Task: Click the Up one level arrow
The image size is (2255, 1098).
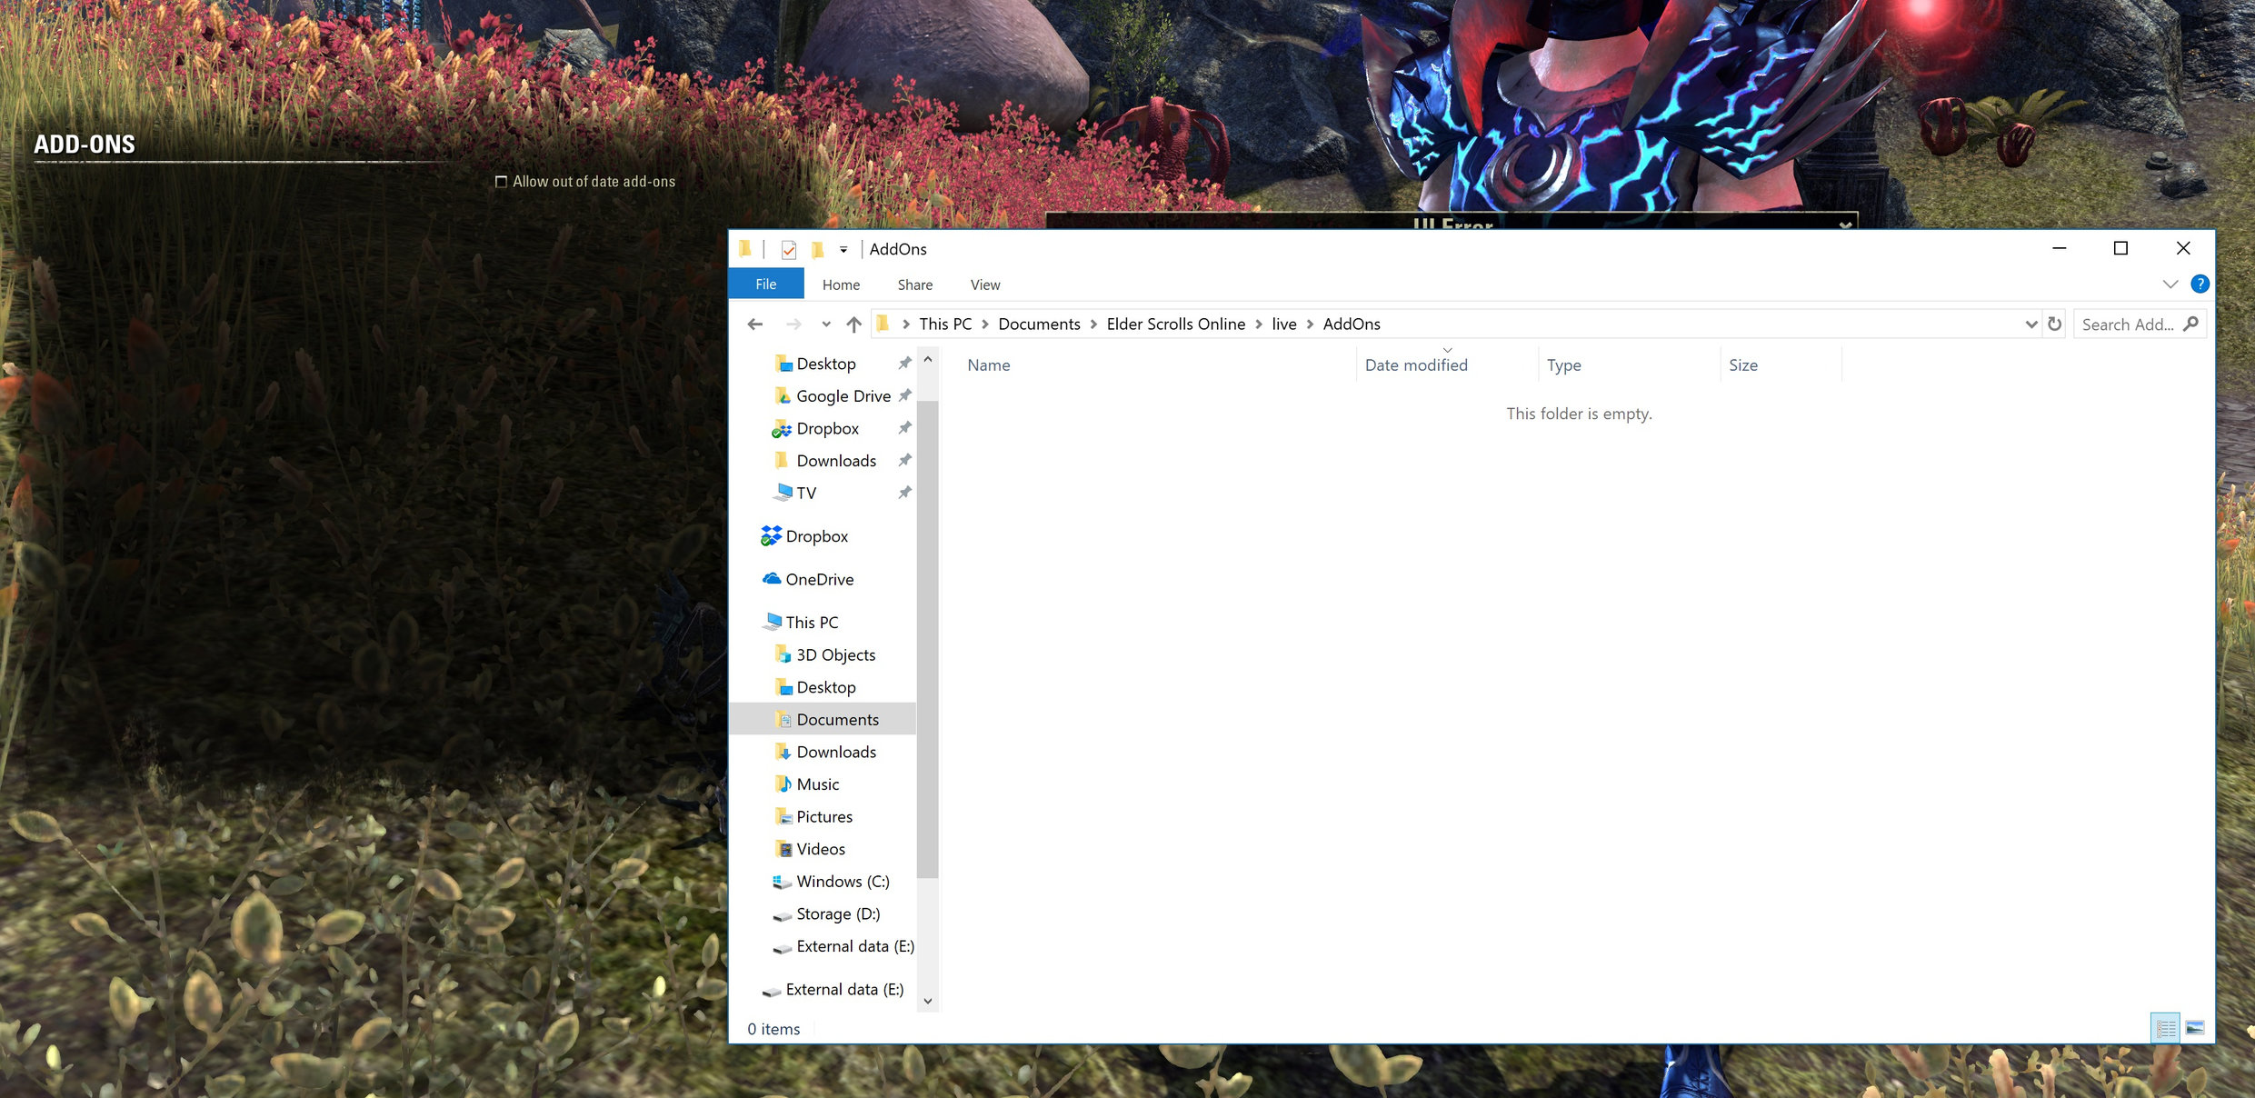Action: point(853,324)
